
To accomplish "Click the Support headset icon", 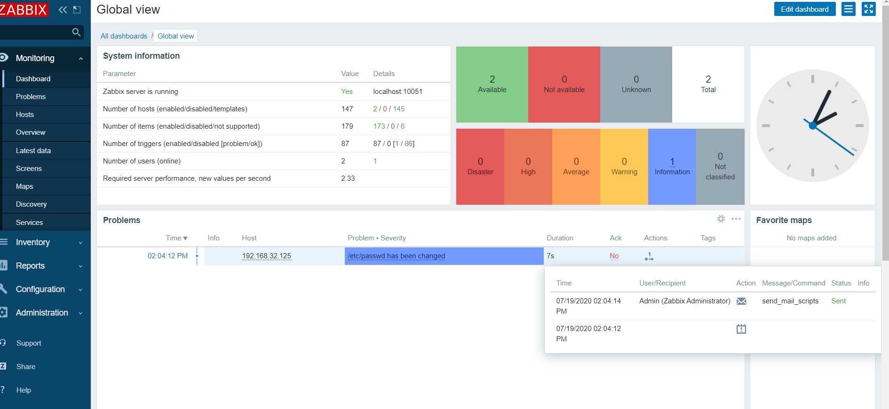I will coord(3,343).
